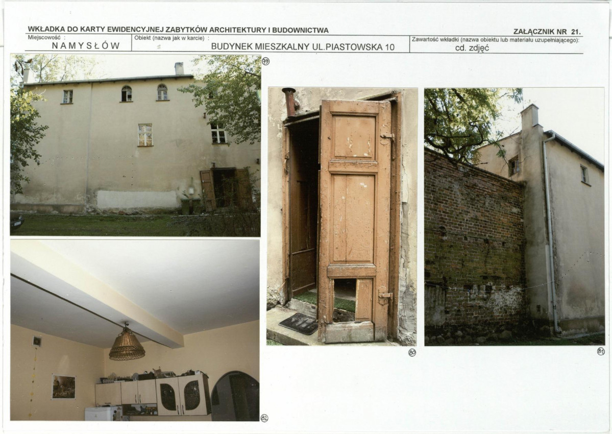This screenshot has height=434, width=612.
Task: Select the 'NAMYSŁÓW' locality field
Action: click(86, 46)
